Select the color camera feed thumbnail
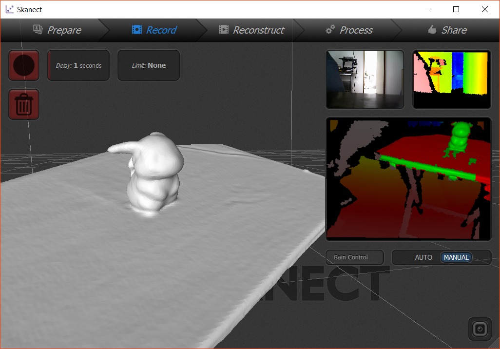The height and width of the screenshot is (349, 500). point(365,79)
